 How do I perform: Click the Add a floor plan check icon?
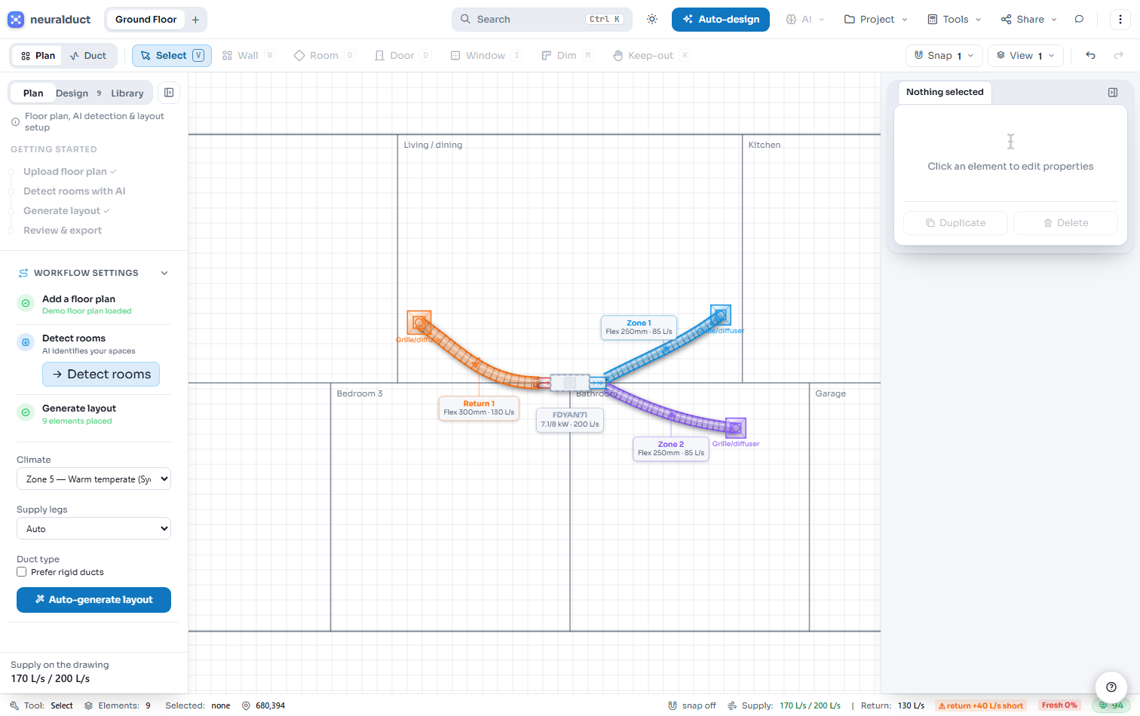(x=26, y=303)
